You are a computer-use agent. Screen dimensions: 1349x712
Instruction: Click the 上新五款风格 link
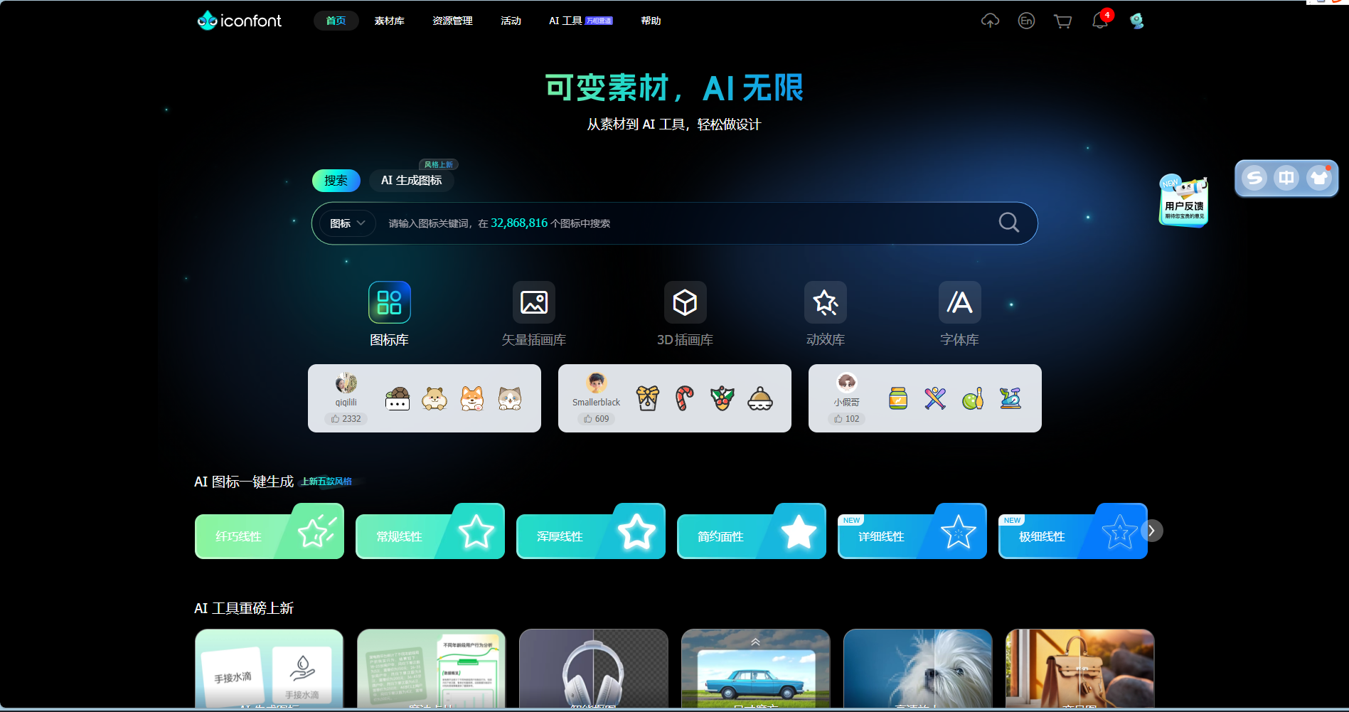[329, 482]
